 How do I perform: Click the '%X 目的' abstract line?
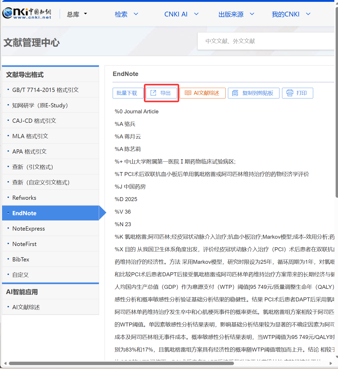(224, 249)
